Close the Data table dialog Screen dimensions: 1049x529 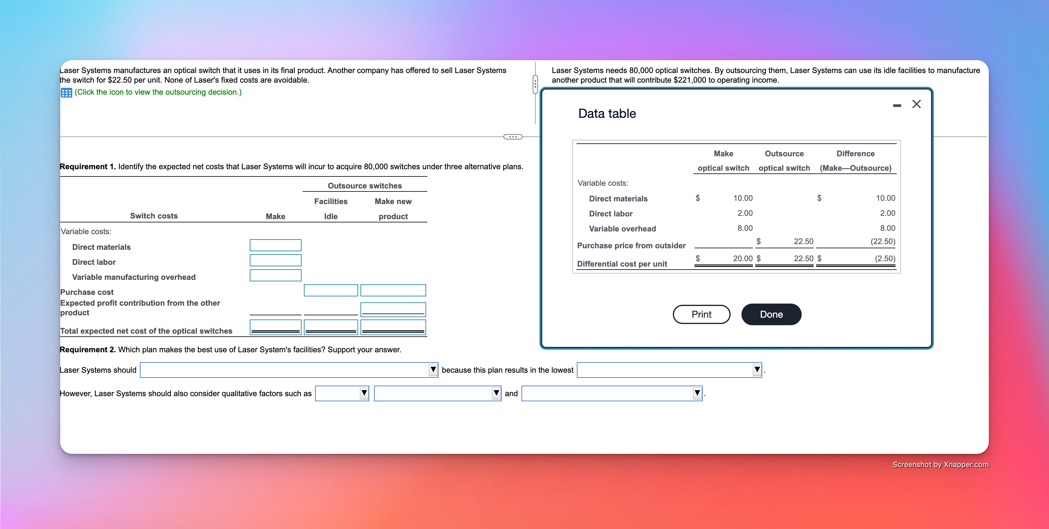point(916,104)
